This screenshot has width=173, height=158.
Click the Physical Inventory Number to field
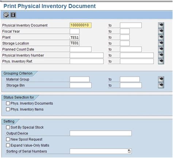pyautogui.click(x=137, y=55)
